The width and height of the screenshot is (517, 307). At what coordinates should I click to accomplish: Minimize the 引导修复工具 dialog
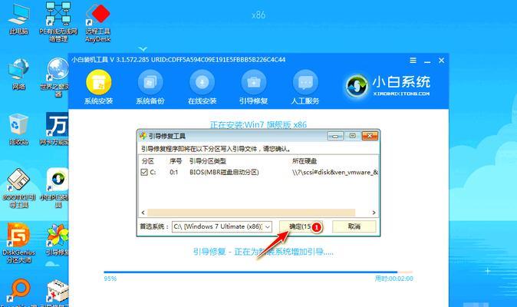(335, 136)
